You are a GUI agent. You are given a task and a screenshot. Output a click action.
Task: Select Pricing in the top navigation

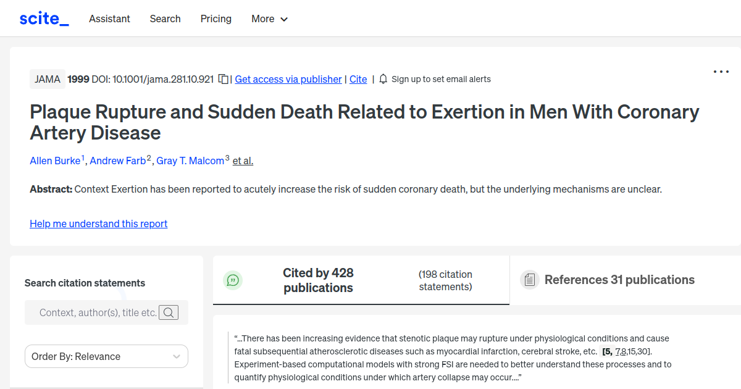216,19
